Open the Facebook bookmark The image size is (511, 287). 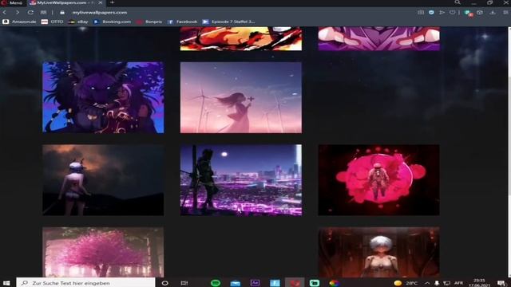tap(182, 22)
